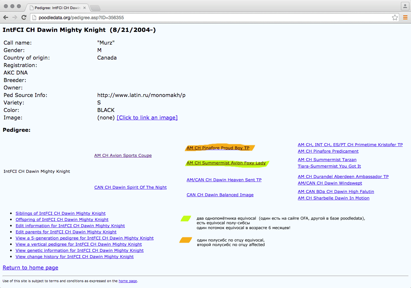Image resolution: width=411 pixels, height=288 pixels.
Task: Click green-highlighted Summermist Avion Foxy Lady link
Action: coord(226,163)
